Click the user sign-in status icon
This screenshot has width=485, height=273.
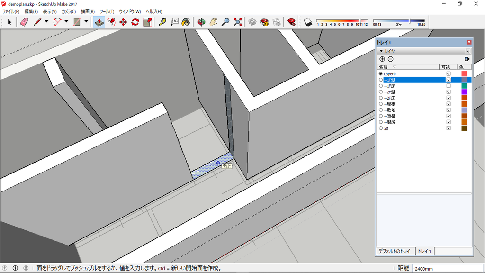(26, 268)
